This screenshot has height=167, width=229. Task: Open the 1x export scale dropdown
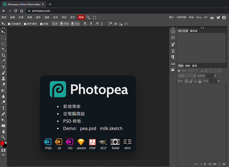coord(55,24)
